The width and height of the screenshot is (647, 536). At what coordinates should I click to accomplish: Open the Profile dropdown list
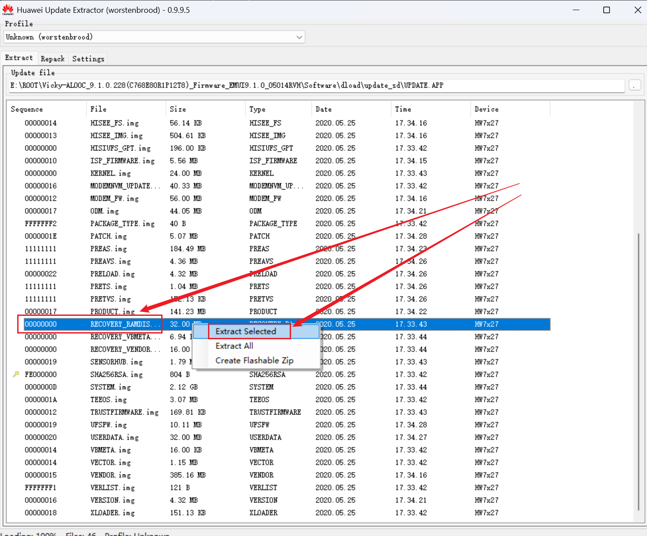[299, 37]
